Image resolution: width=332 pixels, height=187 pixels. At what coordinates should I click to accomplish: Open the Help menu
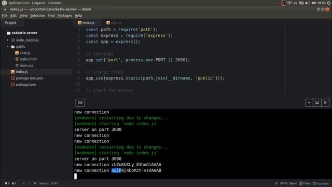[78, 16]
